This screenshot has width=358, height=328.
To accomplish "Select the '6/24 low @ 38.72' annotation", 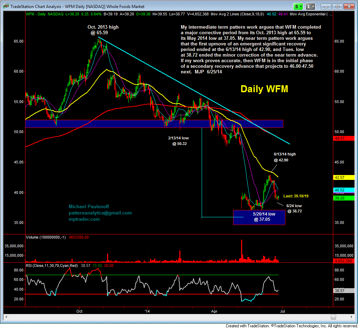I will (x=294, y=209).
